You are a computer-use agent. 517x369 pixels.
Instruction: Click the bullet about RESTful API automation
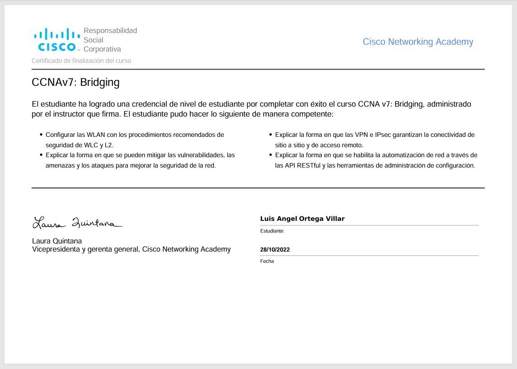[x=376, y=160]
